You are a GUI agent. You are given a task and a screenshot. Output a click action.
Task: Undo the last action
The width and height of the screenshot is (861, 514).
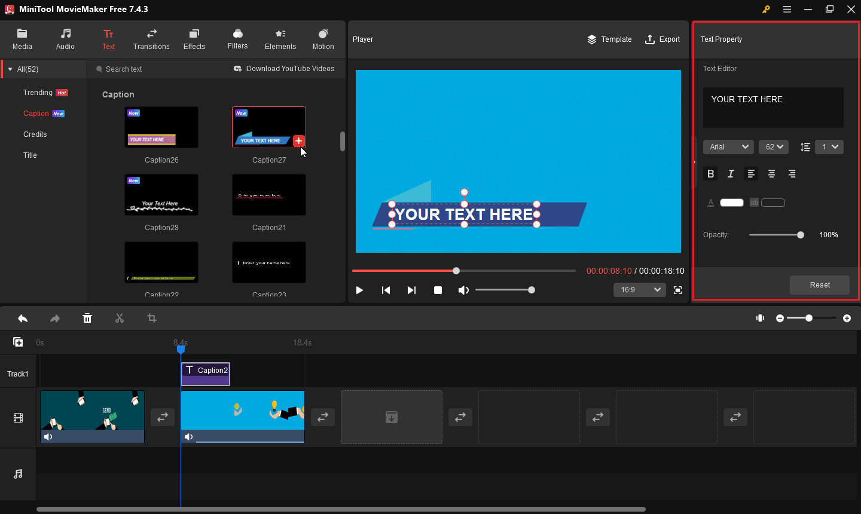[23, 319]
